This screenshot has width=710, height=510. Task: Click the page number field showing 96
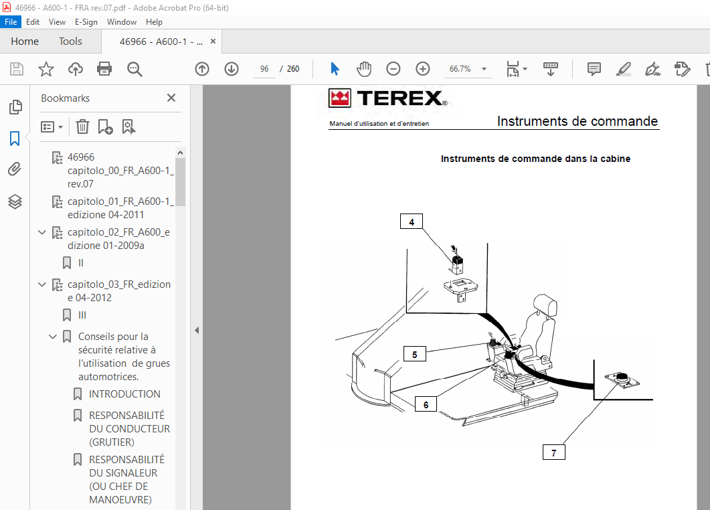(264, 69)
